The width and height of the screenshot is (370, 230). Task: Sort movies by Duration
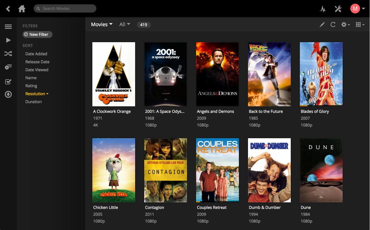point(33,102)
